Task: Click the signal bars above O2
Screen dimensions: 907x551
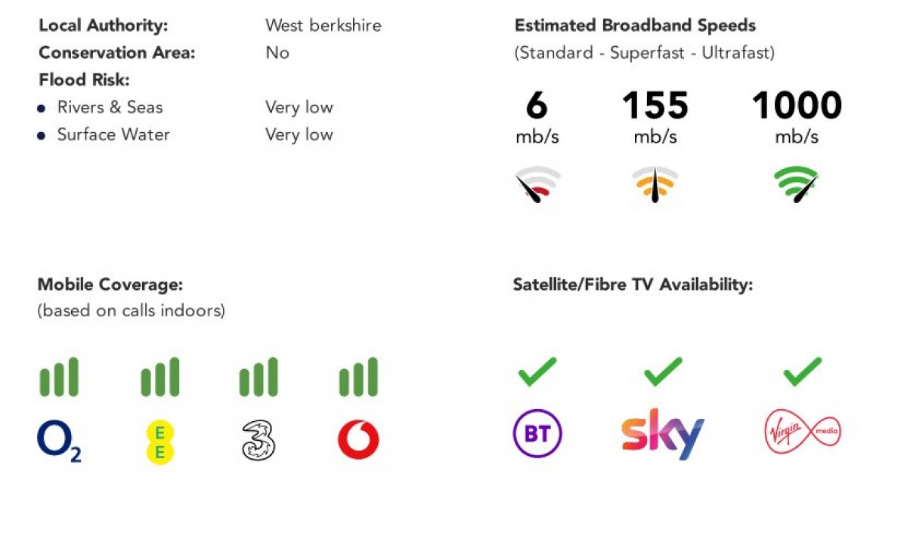Action: [59, 377]
